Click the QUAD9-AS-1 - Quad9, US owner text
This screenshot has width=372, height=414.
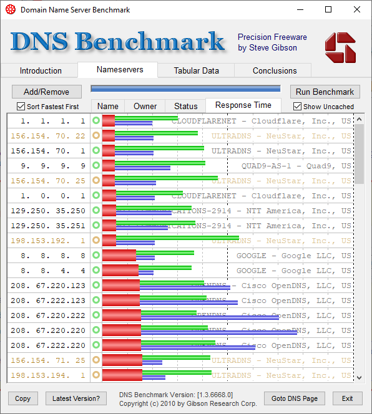click(x=296, y=166)
